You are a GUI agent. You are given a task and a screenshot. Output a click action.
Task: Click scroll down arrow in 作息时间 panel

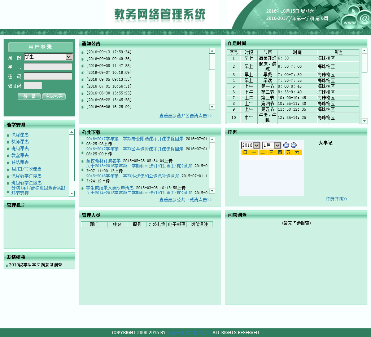coord(365,121)
